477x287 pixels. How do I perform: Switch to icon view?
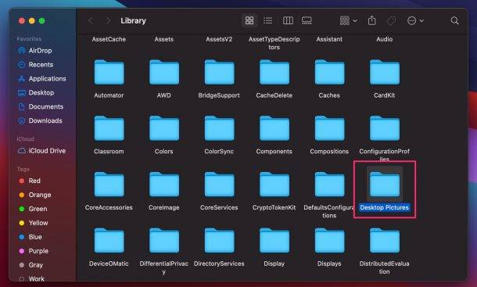point(249,20)
